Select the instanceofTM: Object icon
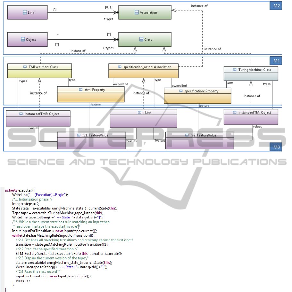292x292 pixels. tap(235, 112)
